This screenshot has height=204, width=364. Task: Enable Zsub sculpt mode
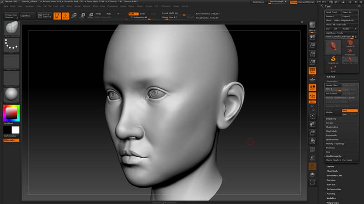[142, 14]
